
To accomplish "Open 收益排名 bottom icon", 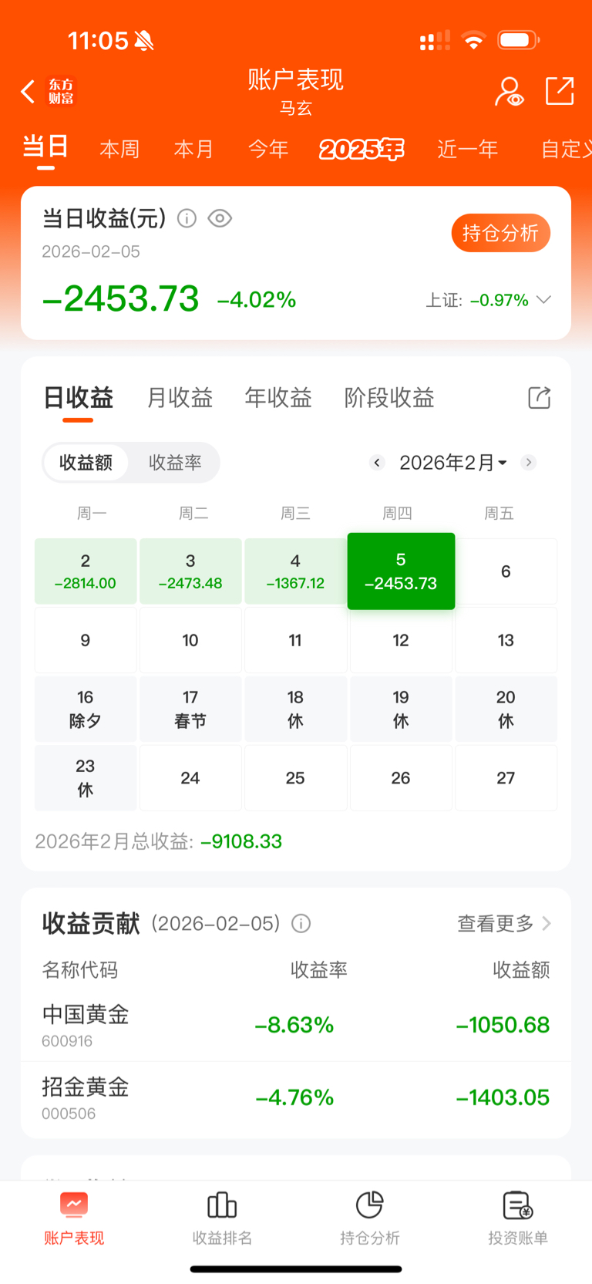I will click(x=222, y=1205).
